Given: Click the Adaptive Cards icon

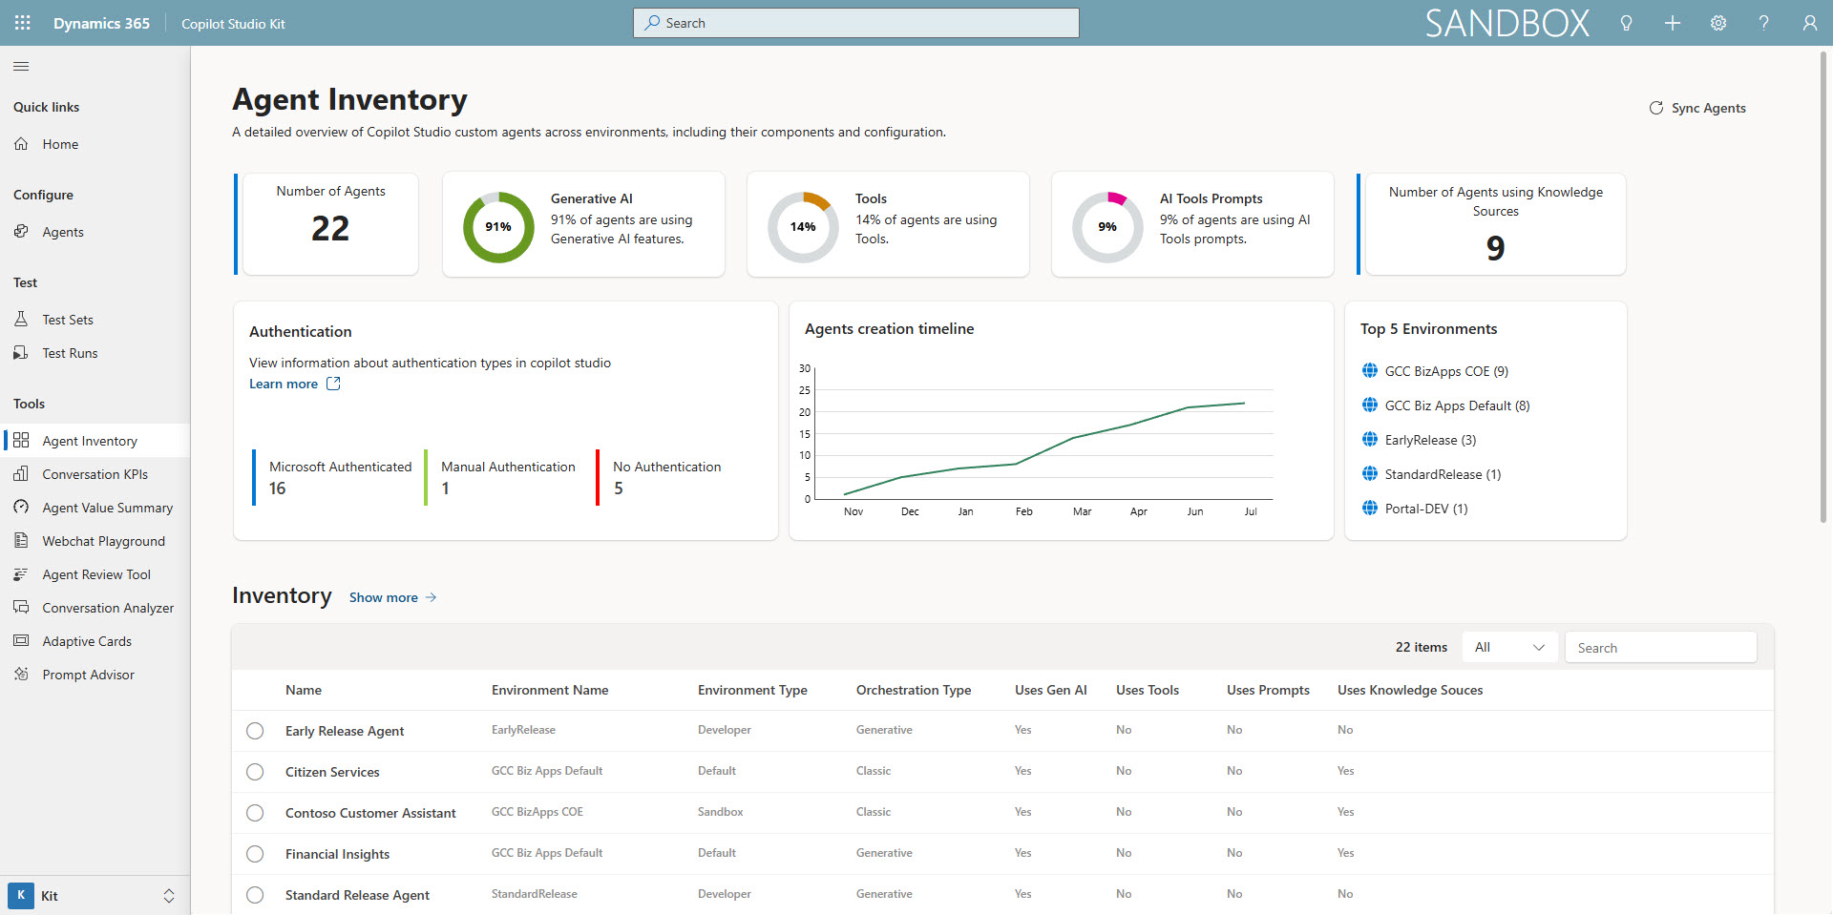Looking at the screenshot, I should 21,641.
